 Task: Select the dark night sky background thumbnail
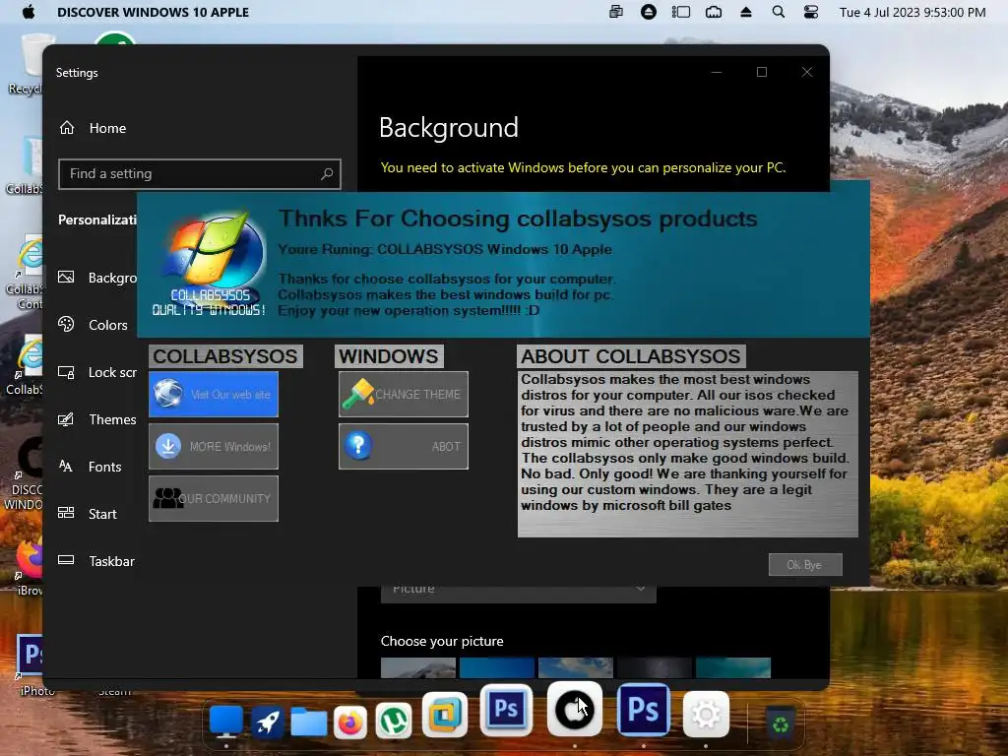tap(655, 667)
